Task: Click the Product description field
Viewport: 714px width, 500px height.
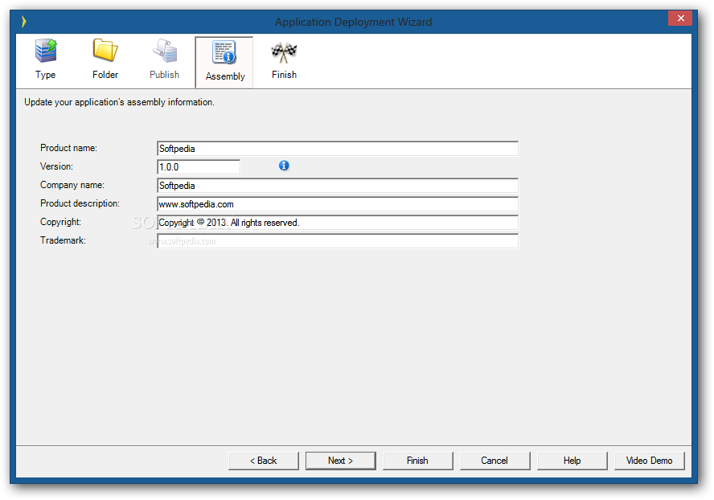Action: (x=338, y=204)
